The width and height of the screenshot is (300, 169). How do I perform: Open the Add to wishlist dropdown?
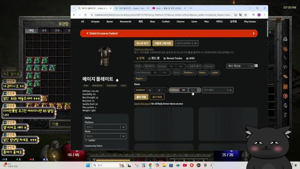point(186,43)
